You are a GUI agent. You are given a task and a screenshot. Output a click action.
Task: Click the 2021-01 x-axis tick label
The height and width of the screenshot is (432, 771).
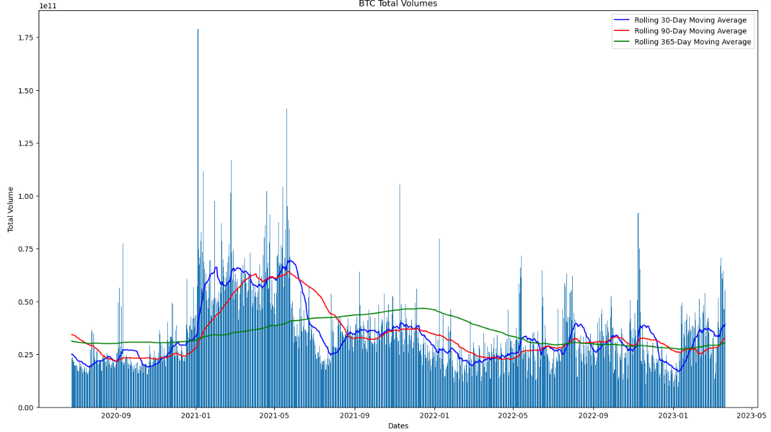196,415
